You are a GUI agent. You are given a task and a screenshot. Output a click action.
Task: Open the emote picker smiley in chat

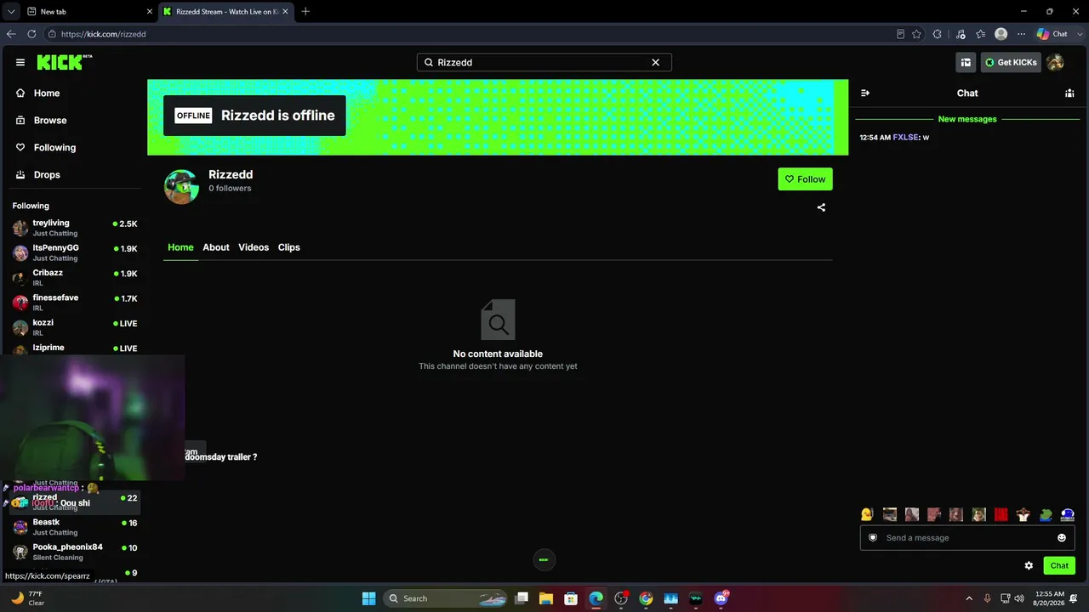click(x=1062, y=537)
